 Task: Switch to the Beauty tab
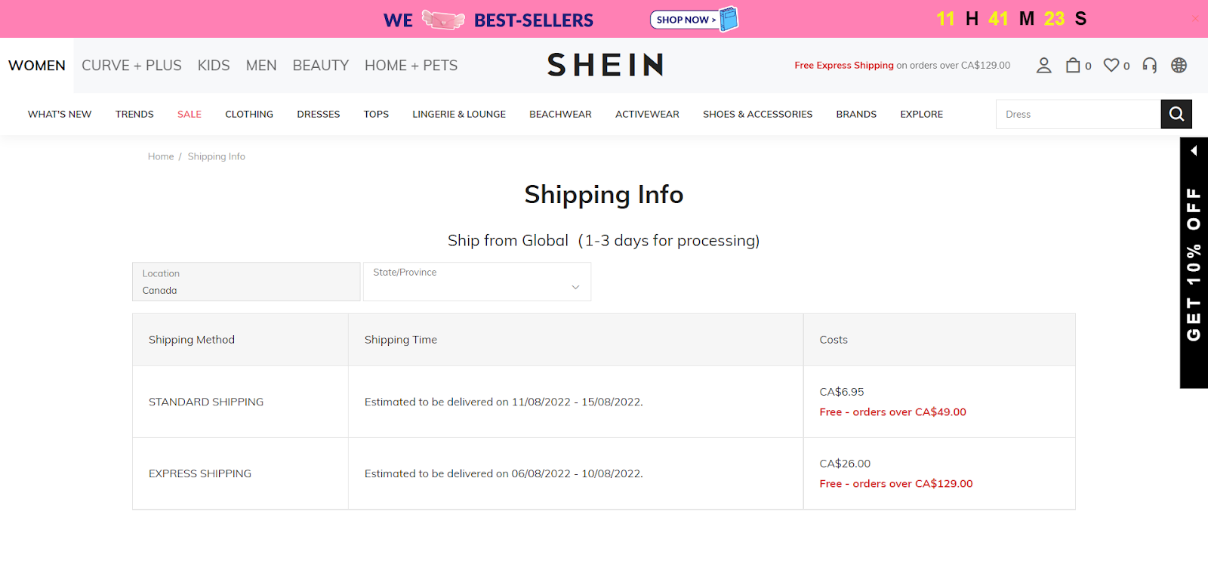321,66
